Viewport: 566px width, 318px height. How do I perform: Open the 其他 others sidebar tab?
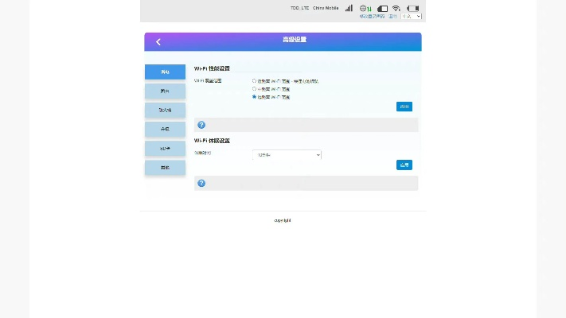pyautogui.click(x=165, y=167)
